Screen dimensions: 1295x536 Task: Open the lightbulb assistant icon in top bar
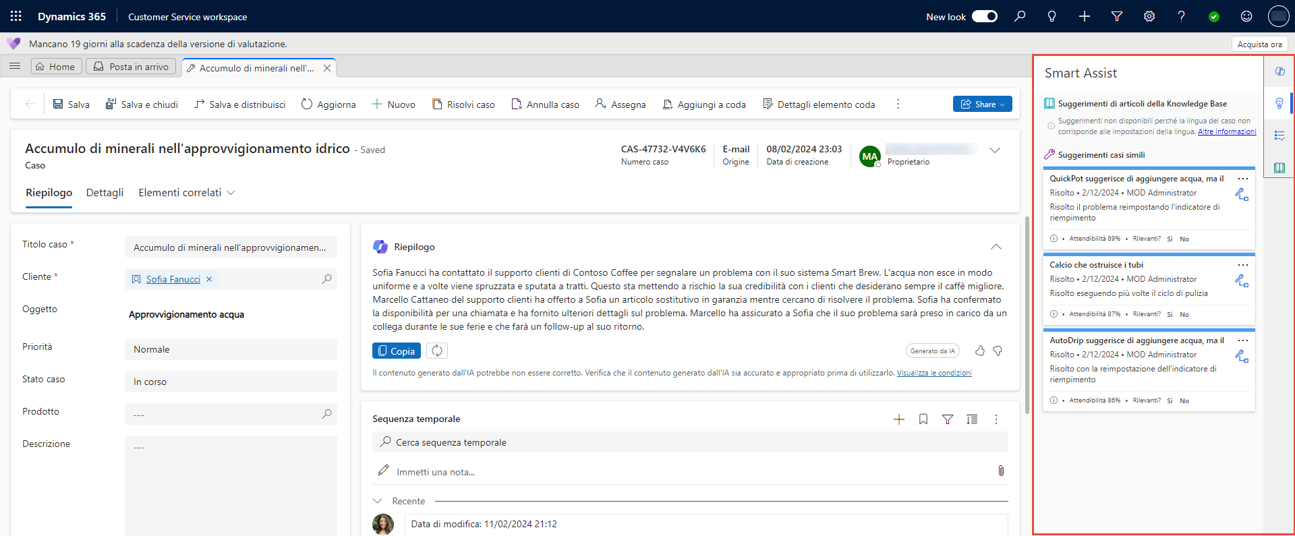click(1052, 16)
